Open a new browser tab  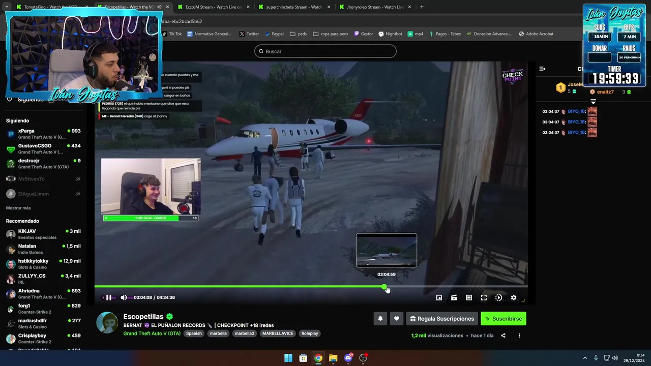coord(422,7)
